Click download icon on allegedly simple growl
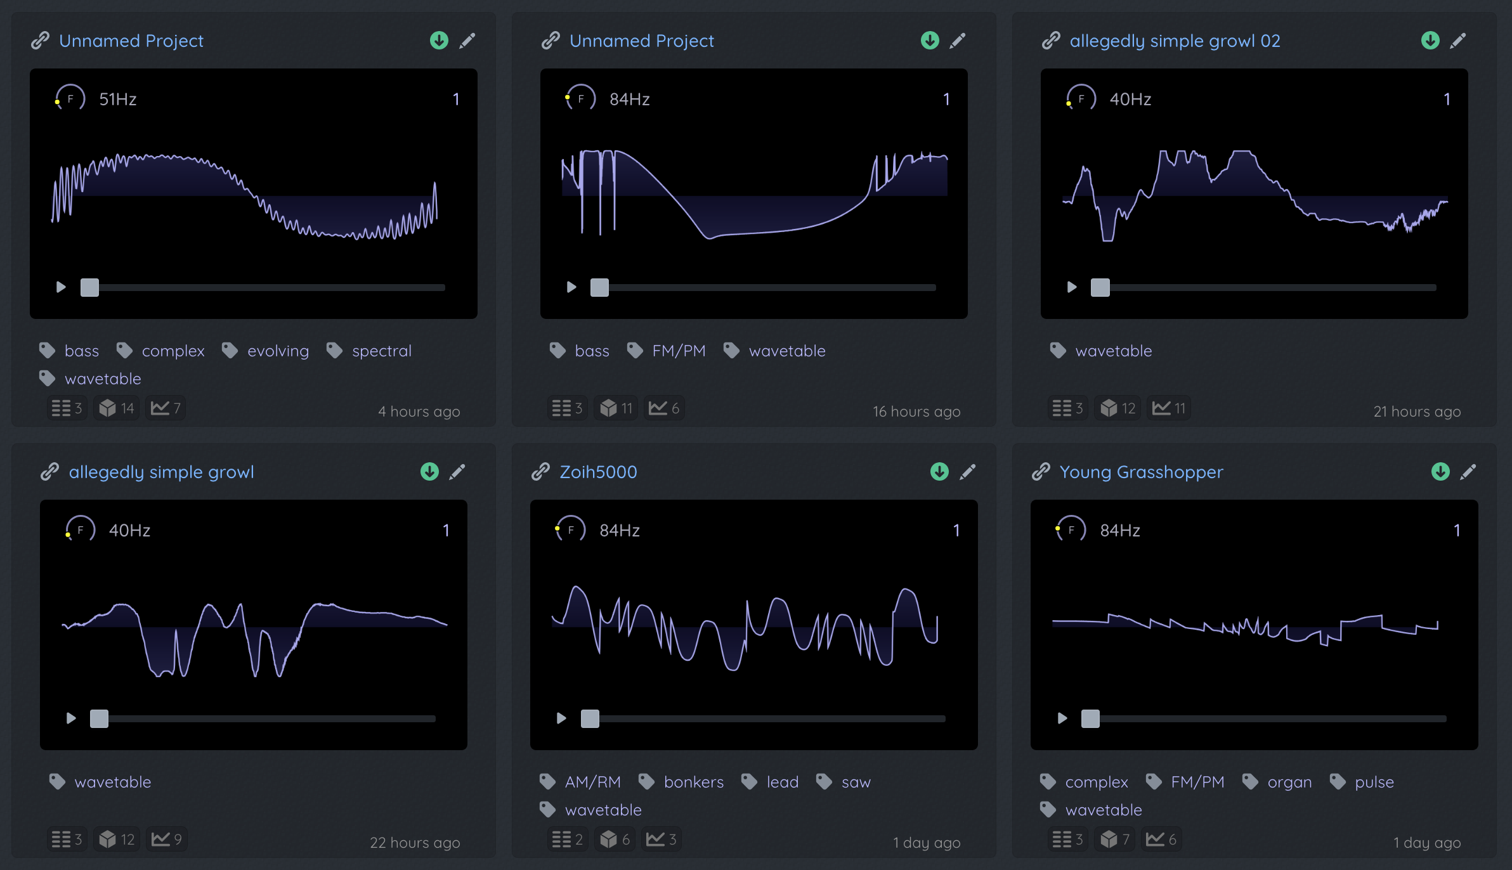Viewport: 1512px width, 870px height. point(429,472)
